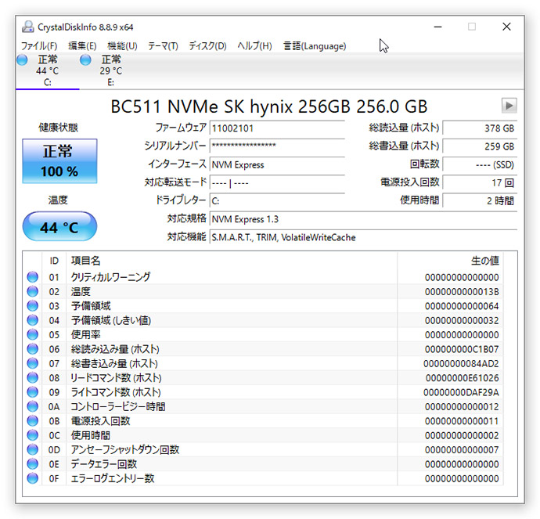The width and height of the screenshot is (540, 519).
Task: Click status orb for ID 0F エラーログエントリー数
Action: coord(33,478)
